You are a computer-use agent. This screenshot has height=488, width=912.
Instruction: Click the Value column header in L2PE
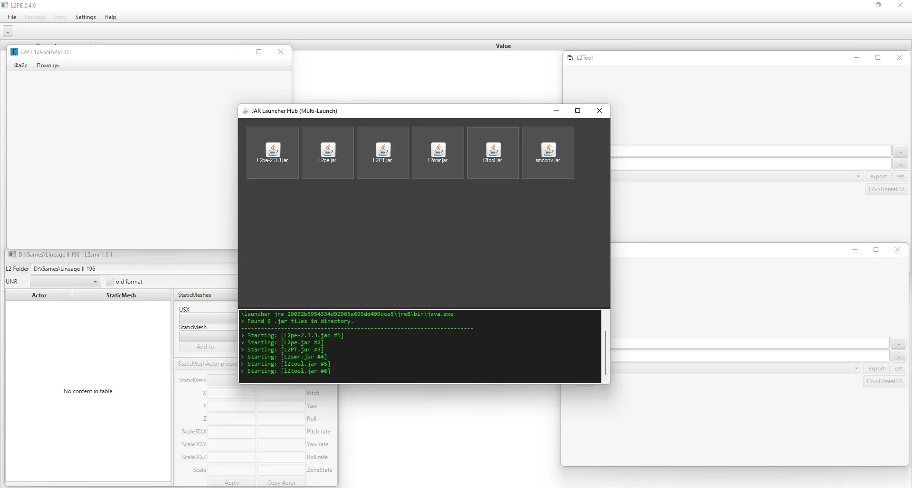click(503, 46)
